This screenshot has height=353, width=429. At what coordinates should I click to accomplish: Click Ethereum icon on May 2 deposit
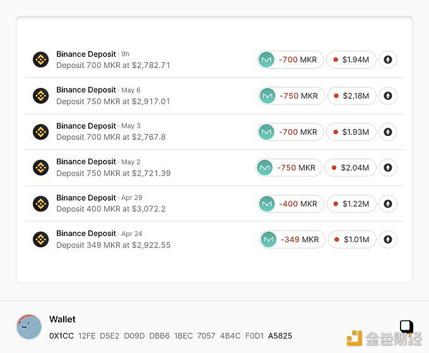point(388,168)
